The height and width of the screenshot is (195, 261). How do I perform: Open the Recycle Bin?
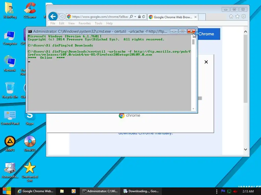[10, 90]
